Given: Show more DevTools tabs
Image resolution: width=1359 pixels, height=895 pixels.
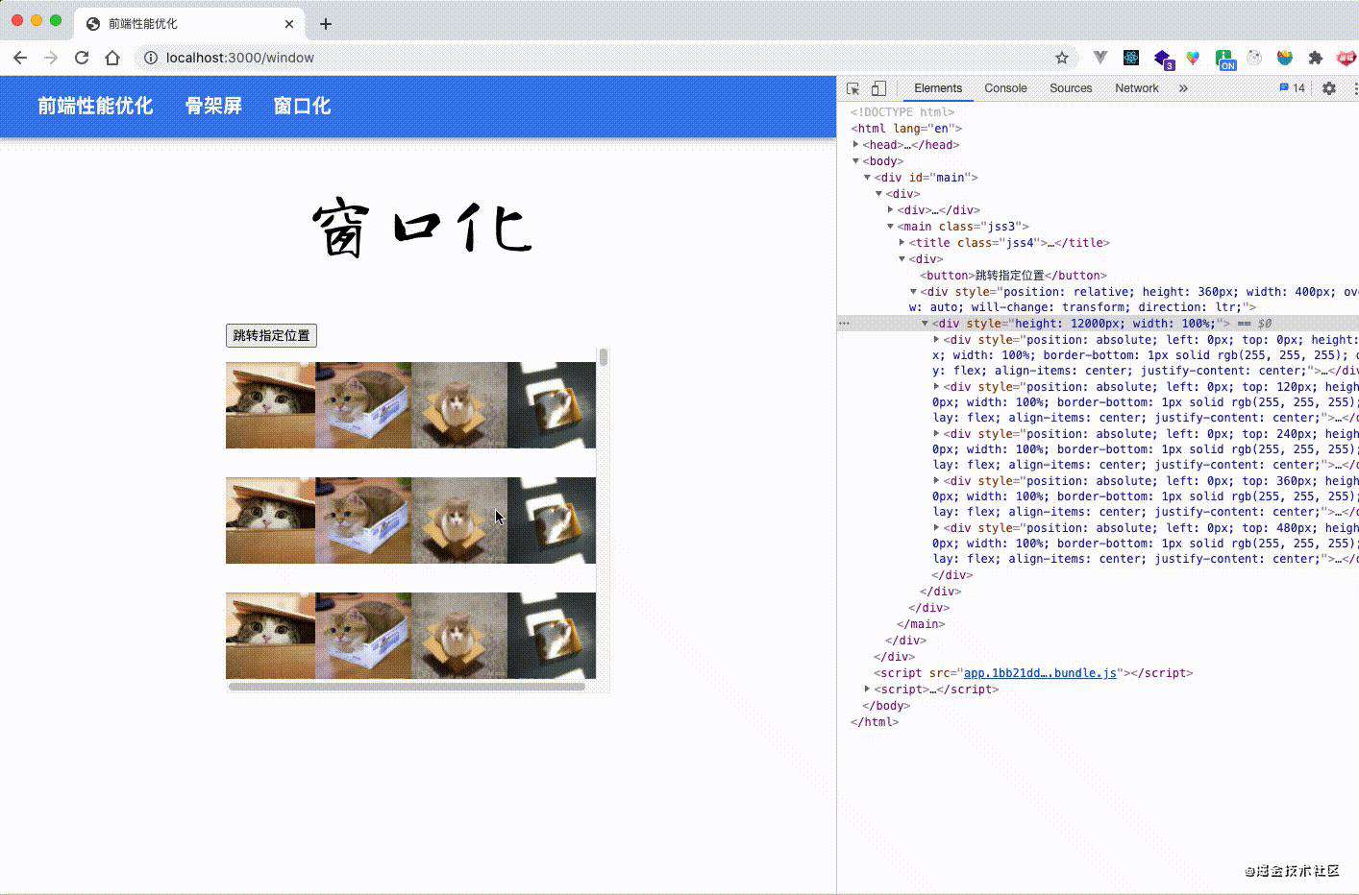Looking at the screenshot, I should click(1183, 88).
